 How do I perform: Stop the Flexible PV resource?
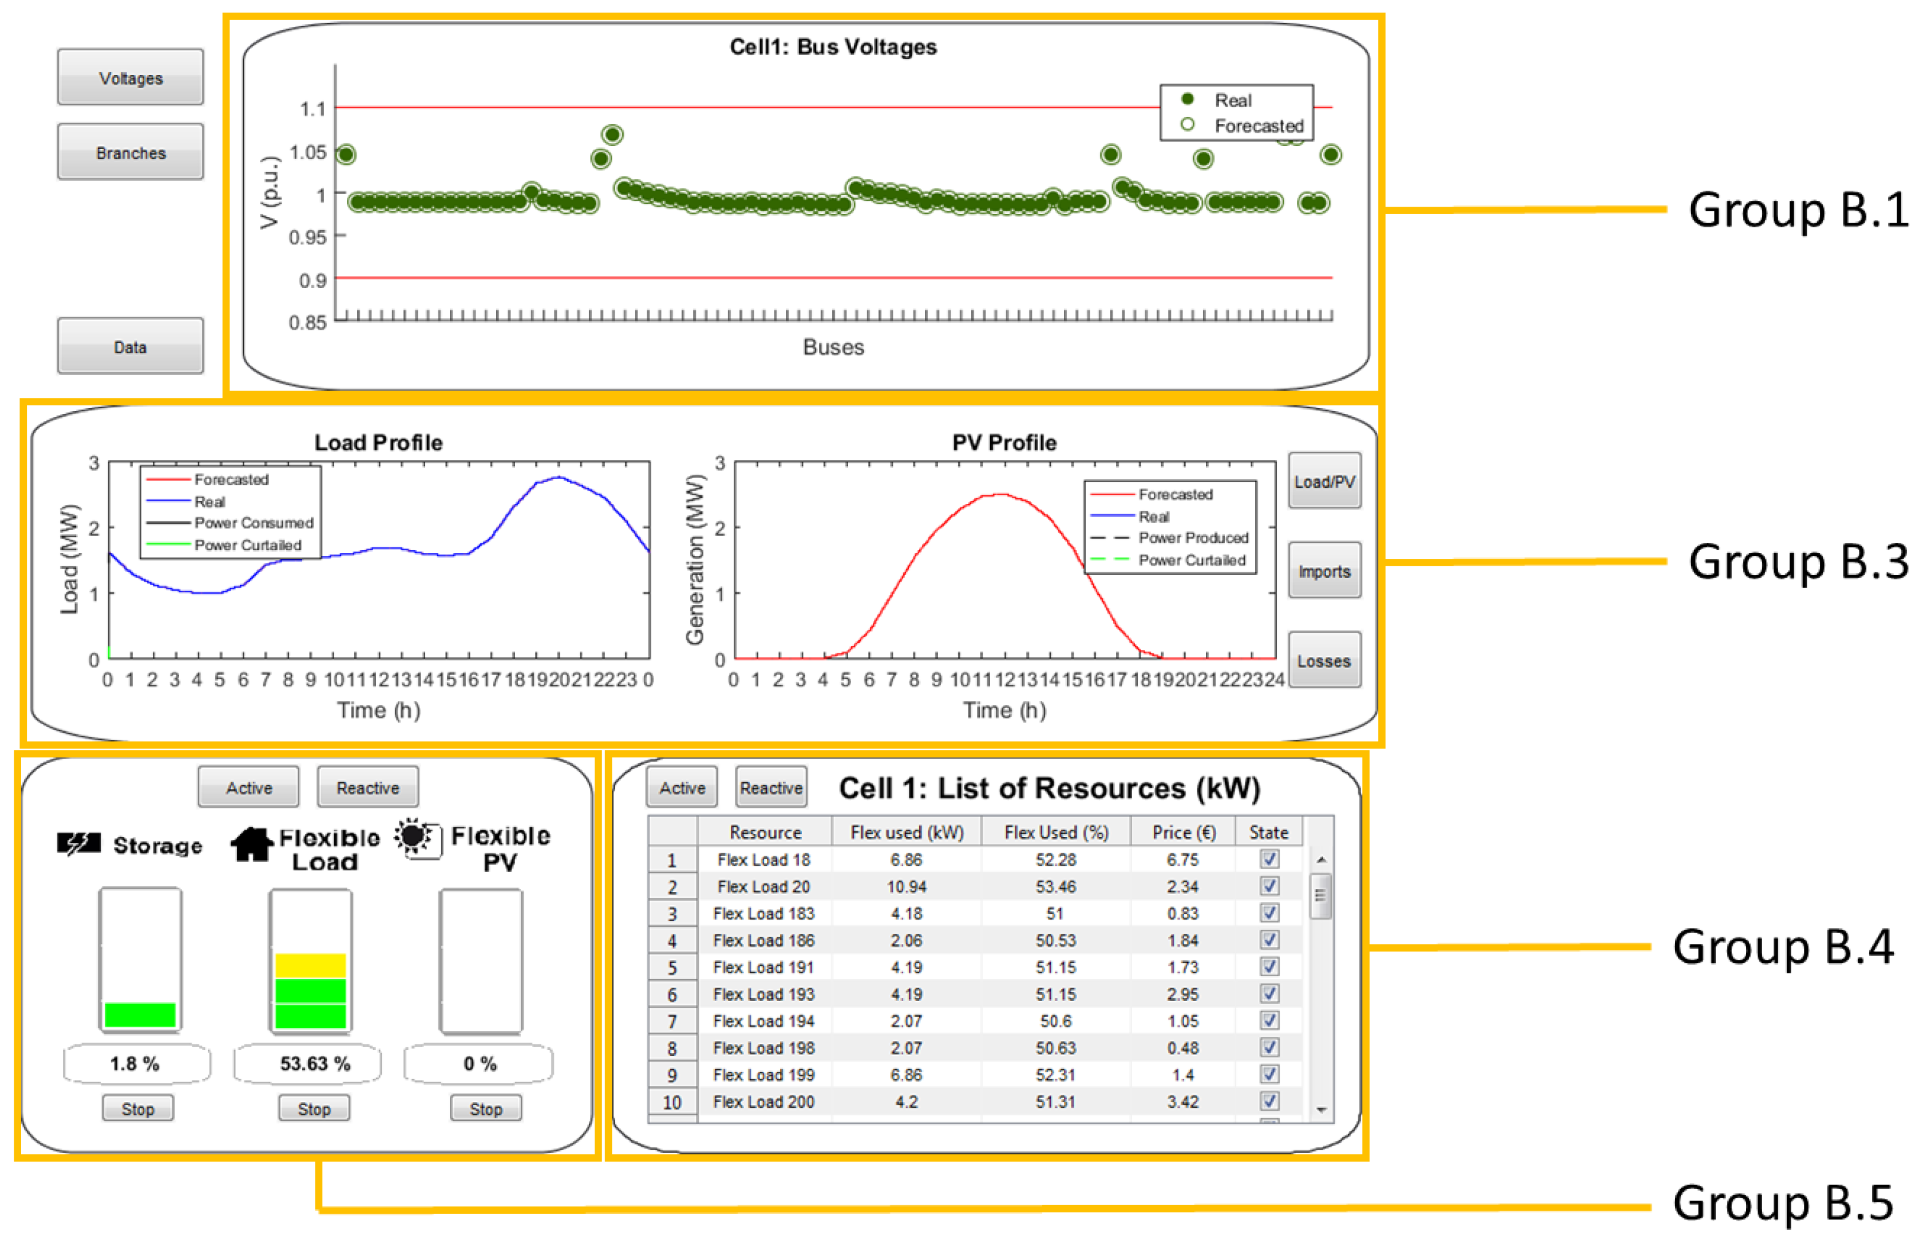click(485, 1108)
